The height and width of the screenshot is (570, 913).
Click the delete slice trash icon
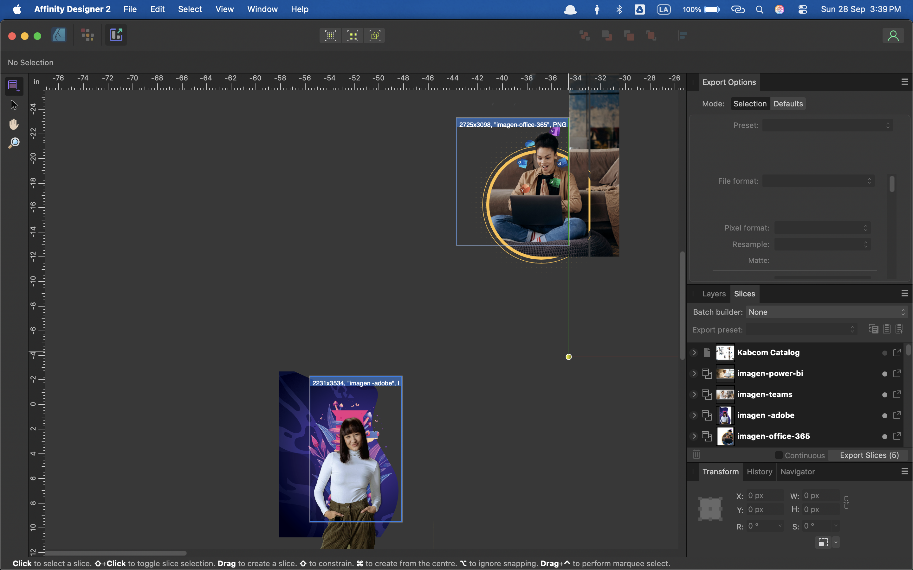[x=696, y=454]
